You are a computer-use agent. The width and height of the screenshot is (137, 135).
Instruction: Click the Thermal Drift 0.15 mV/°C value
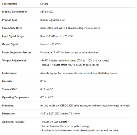(47, 89)
